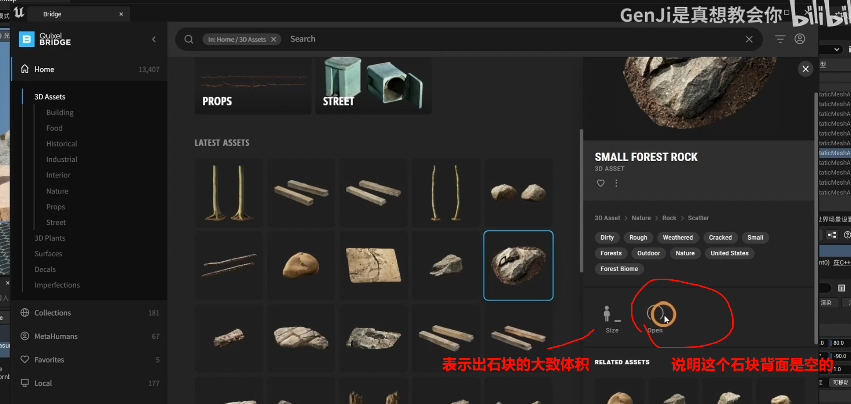Open the filter options icon
This screenshot has width=851, height=404.
780,39
